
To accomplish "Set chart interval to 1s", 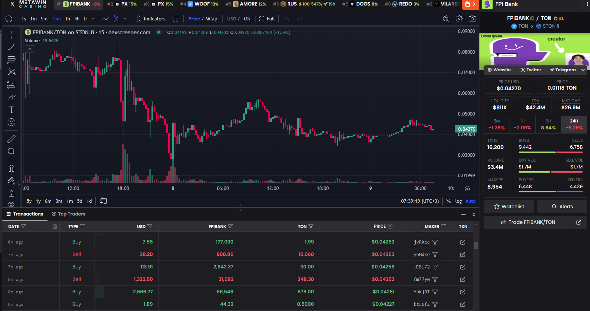I will coord(24,19).
